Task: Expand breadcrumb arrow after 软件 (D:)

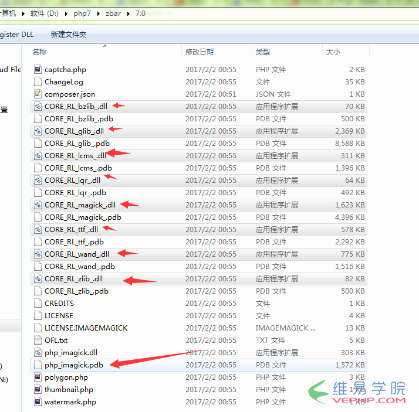Action: pos(66,13)
